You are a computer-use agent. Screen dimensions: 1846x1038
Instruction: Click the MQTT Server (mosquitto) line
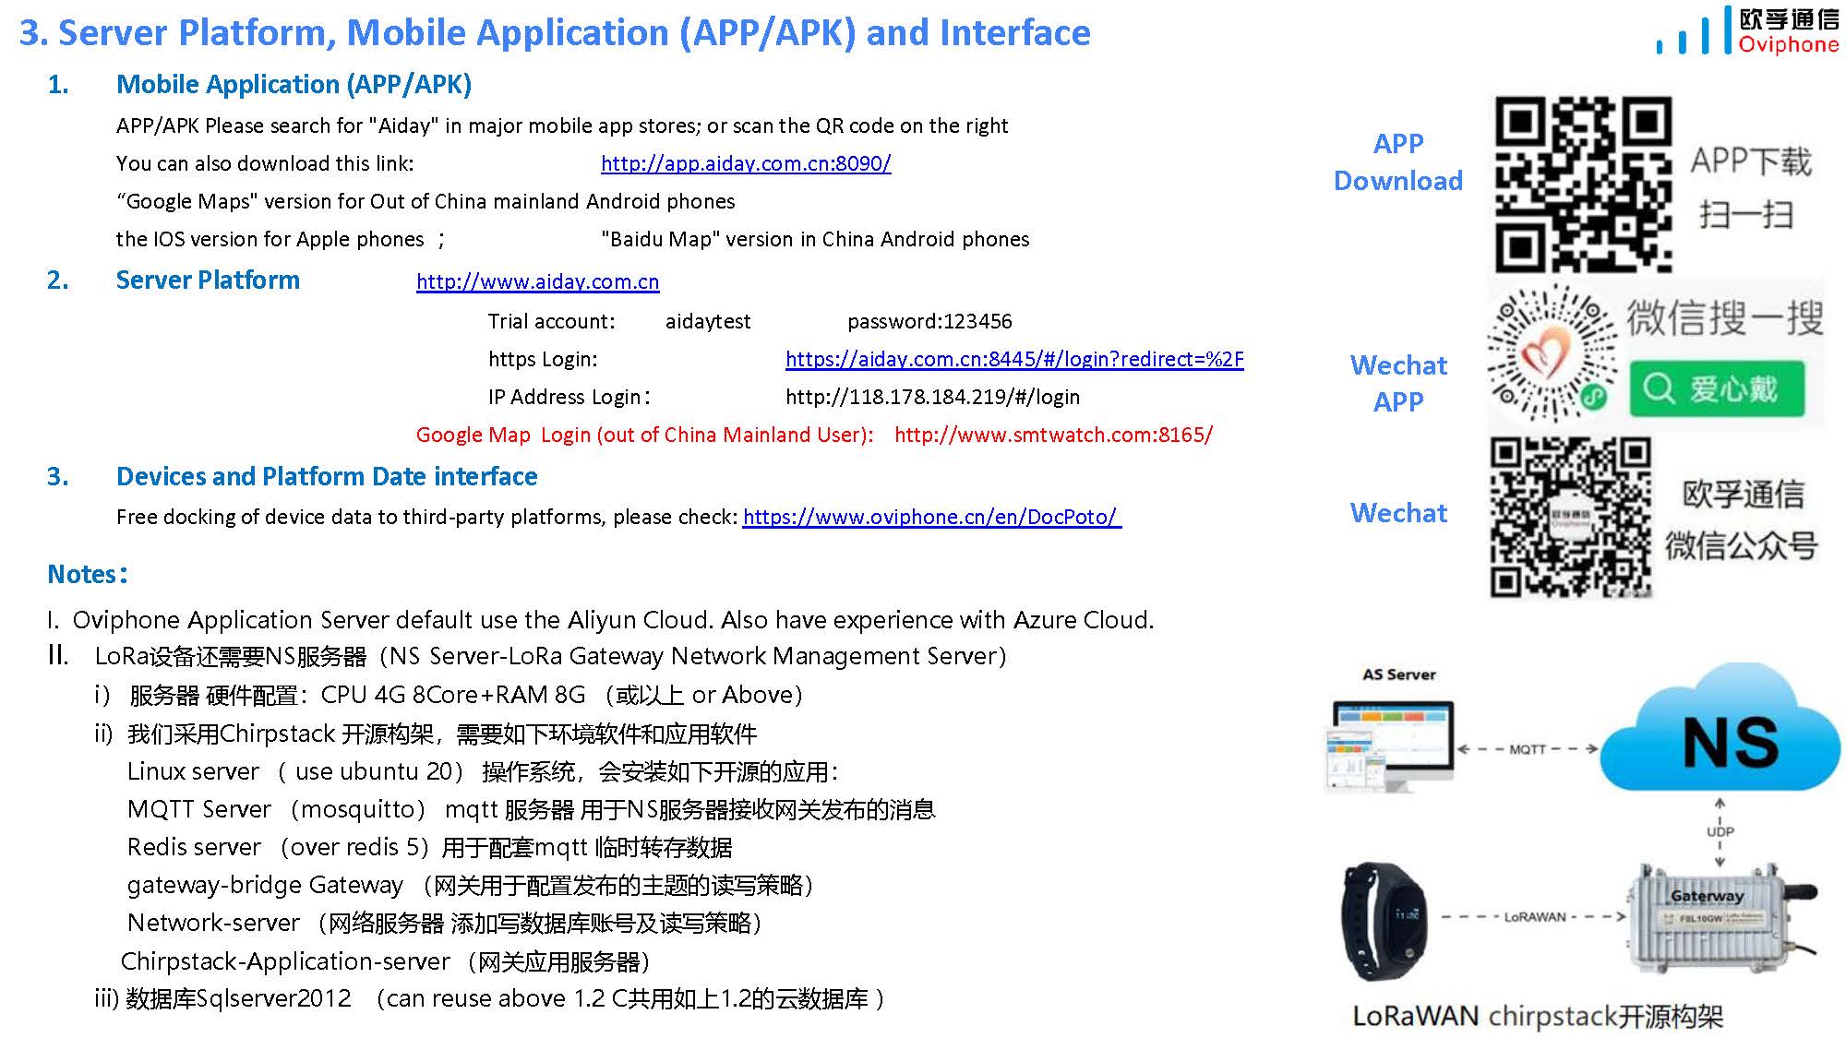[532, 809]
